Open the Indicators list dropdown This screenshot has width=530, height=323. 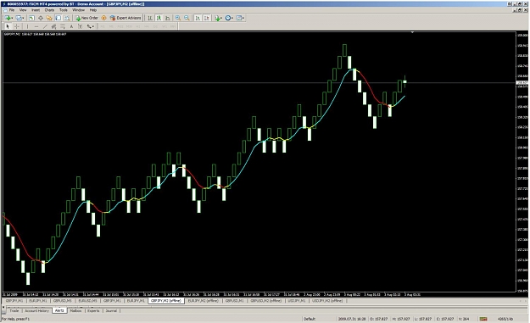tap(218, 18)
